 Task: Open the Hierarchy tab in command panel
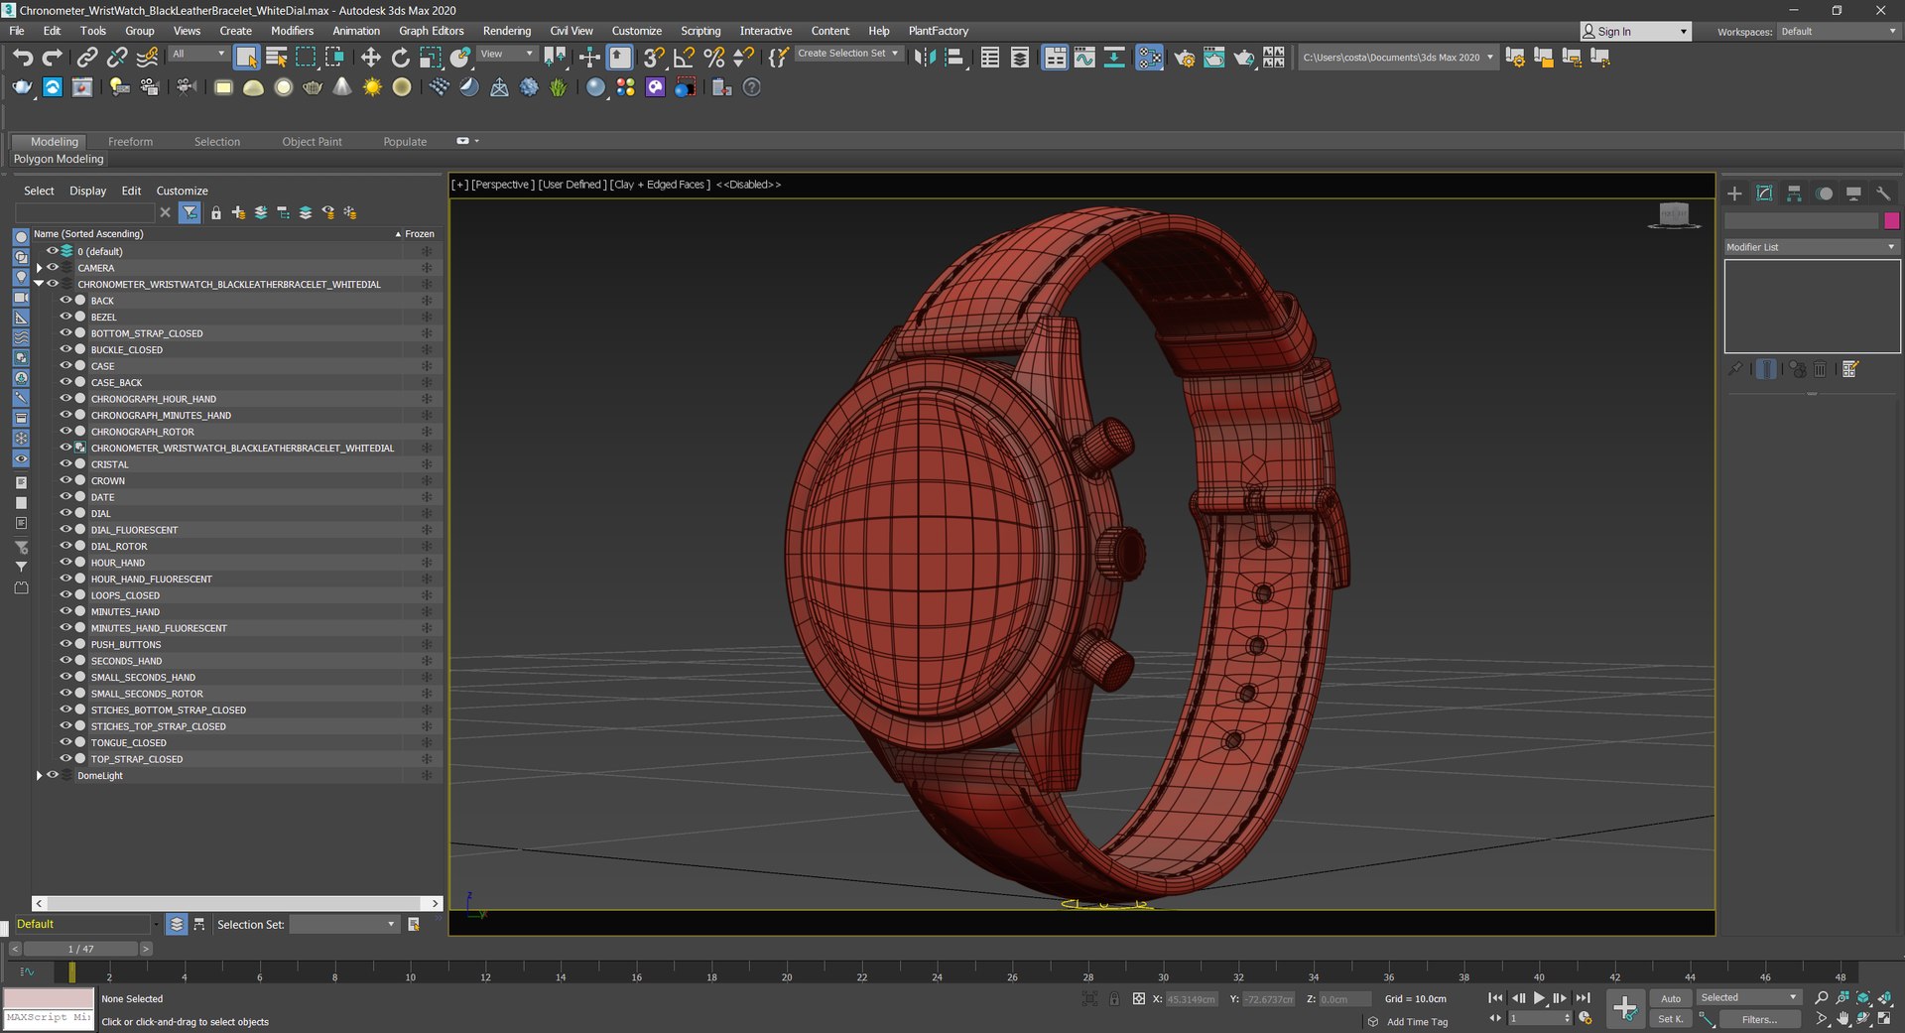(x=1794, y=194)
